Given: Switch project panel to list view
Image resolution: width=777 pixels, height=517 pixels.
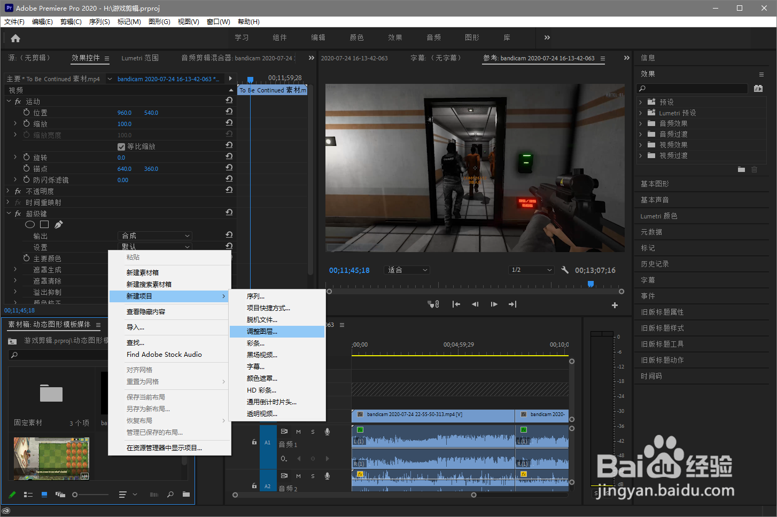Looking at the screenshot, I should (28, 495).
